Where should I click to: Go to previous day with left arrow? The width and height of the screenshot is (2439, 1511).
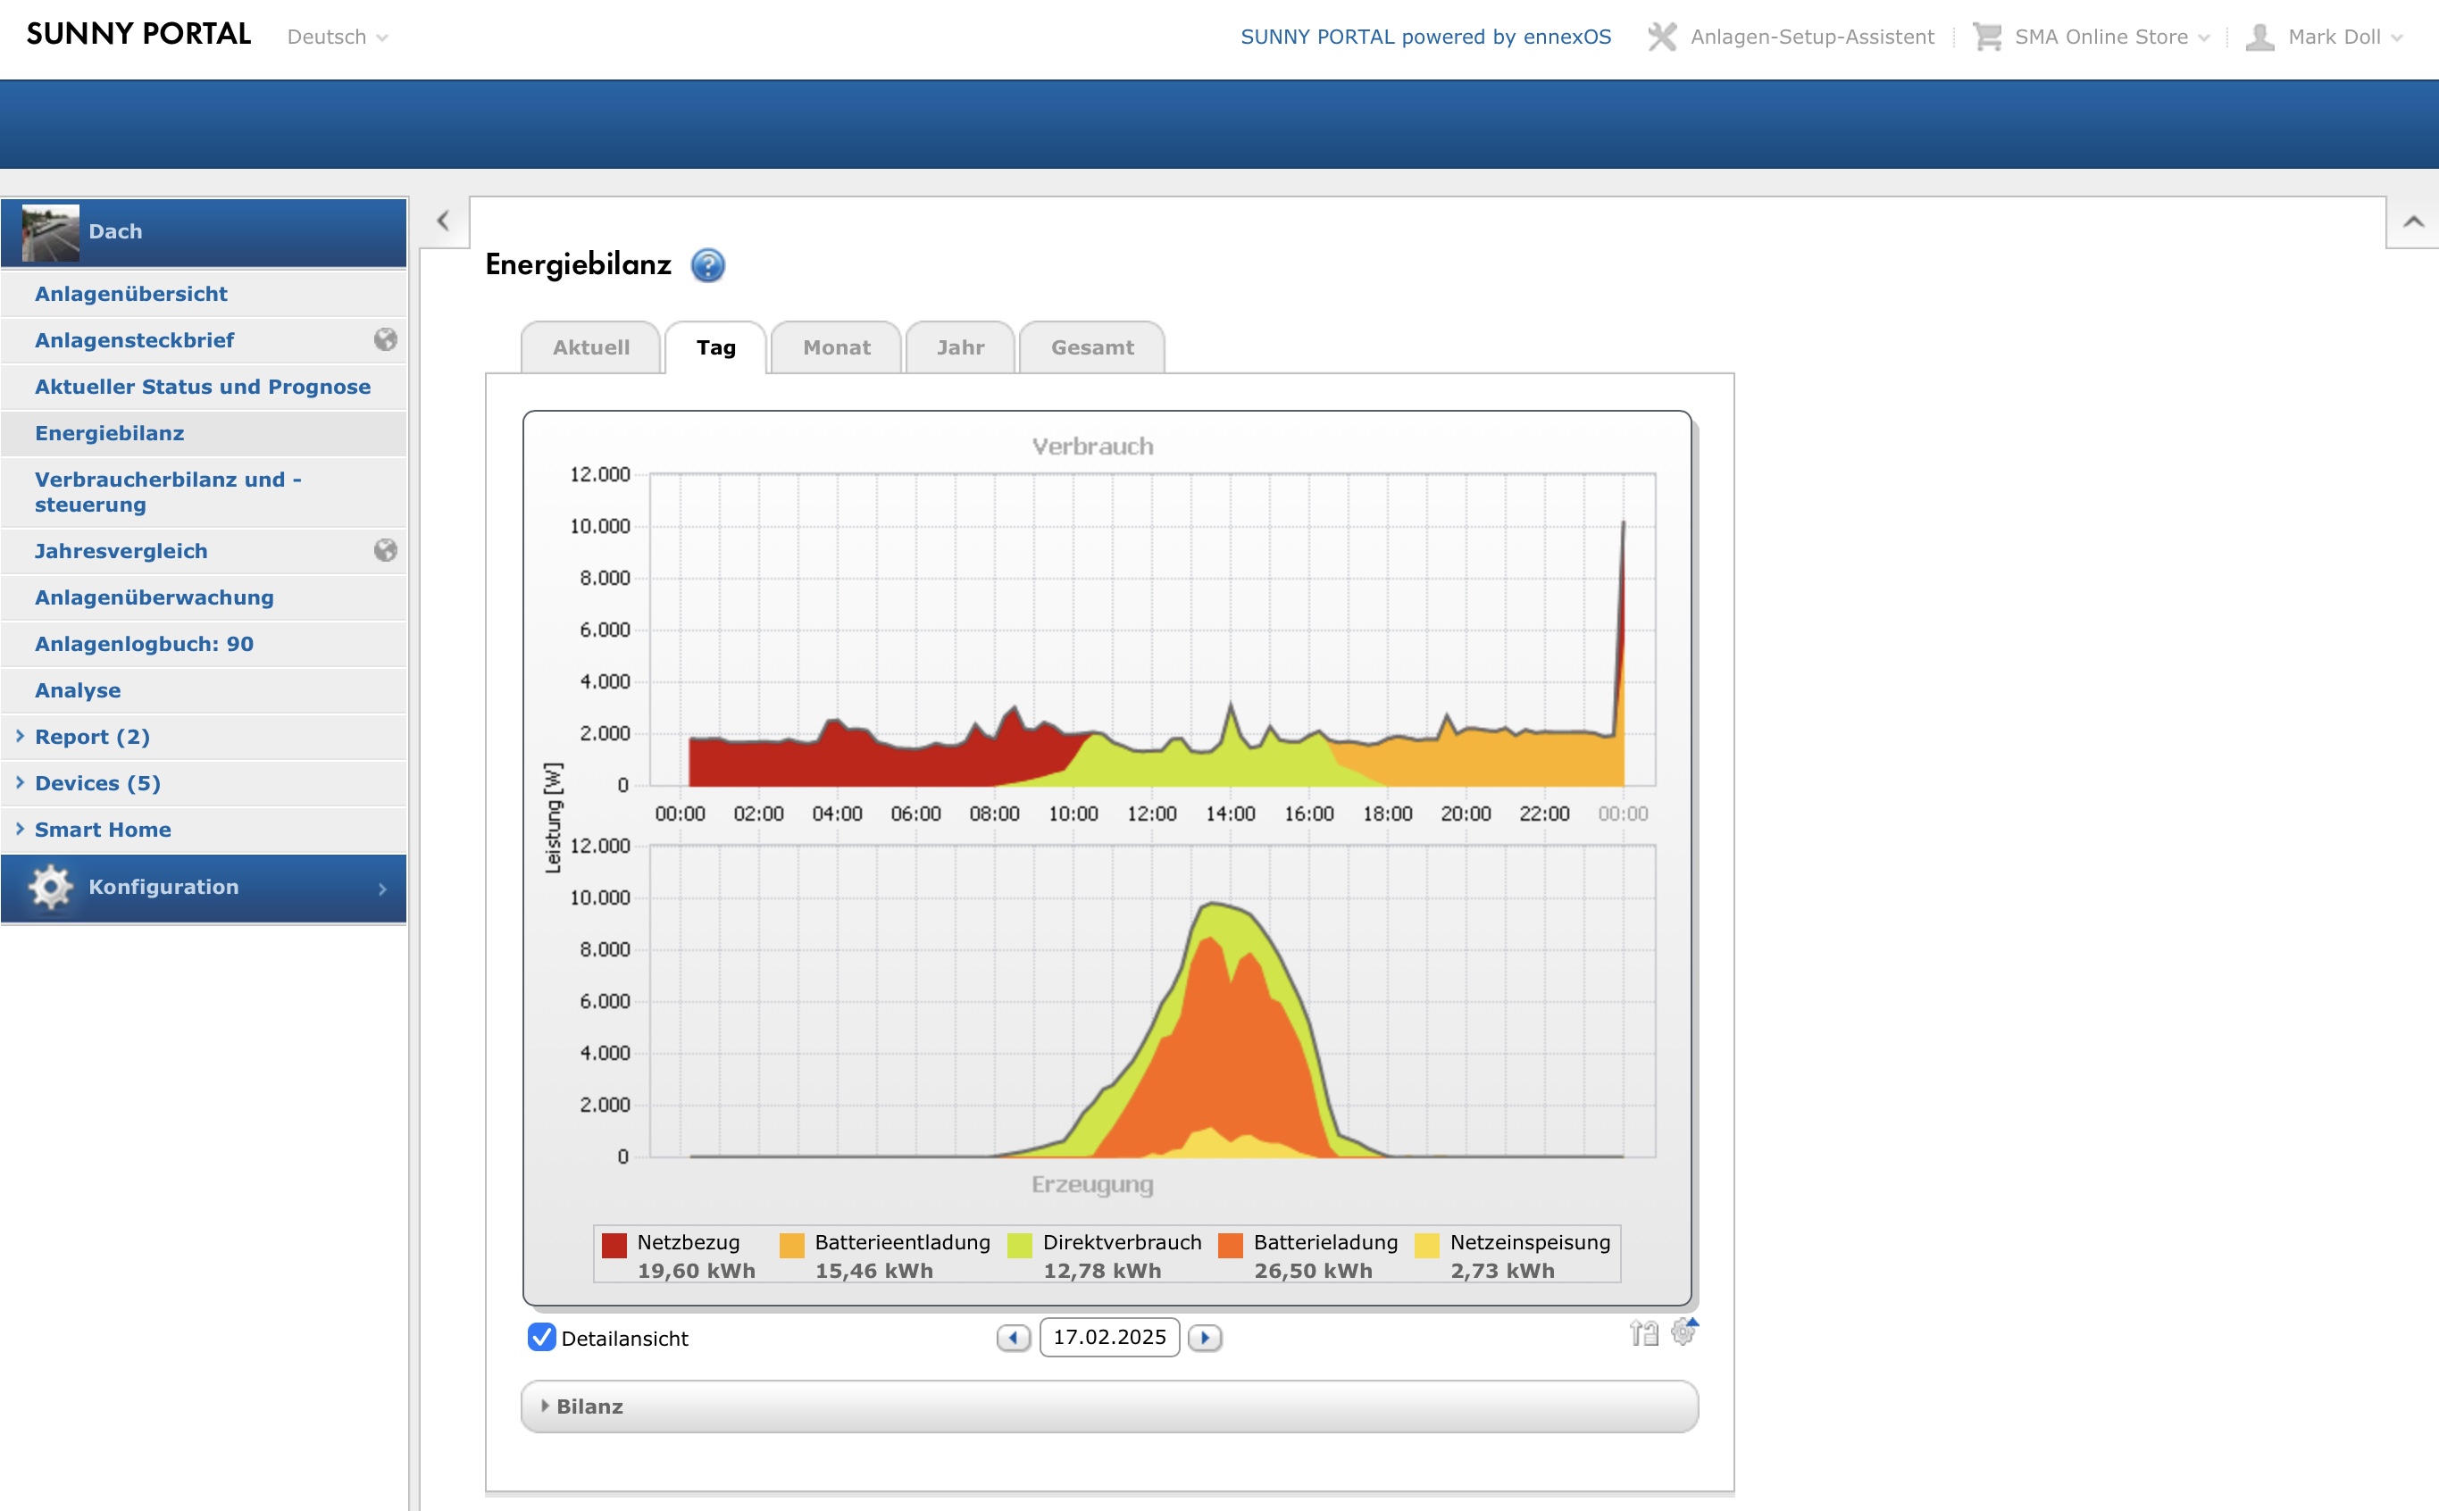point(1013,1338)
